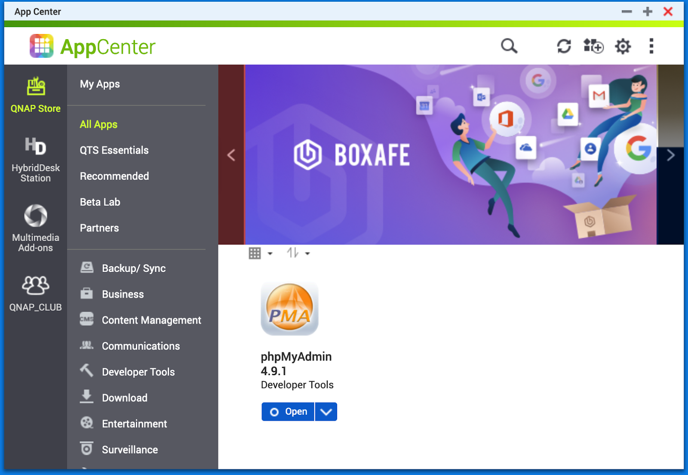Expand the sort order dropdown

point(298,253)
